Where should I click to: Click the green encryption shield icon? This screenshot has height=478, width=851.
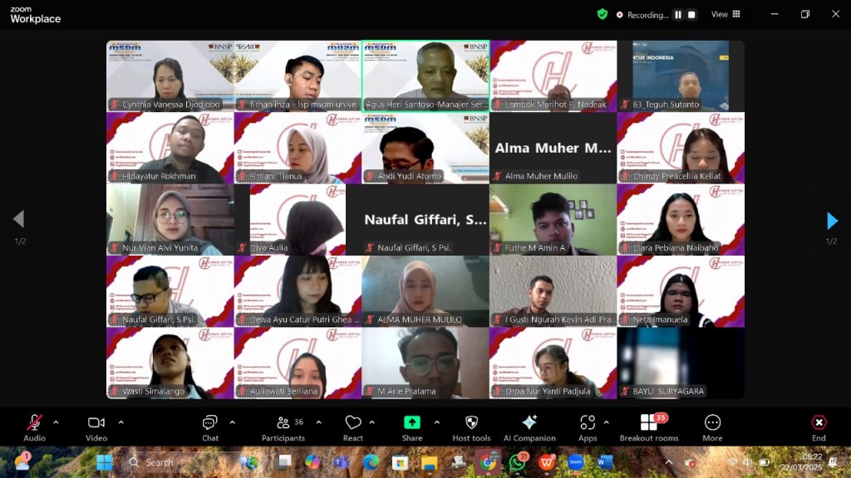(x=603, y=14)
